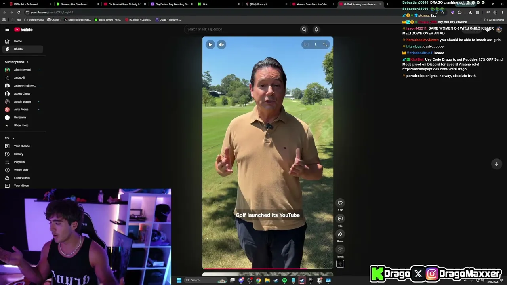
Task: Open the Short's progress bar
Action: pos(268,269)
